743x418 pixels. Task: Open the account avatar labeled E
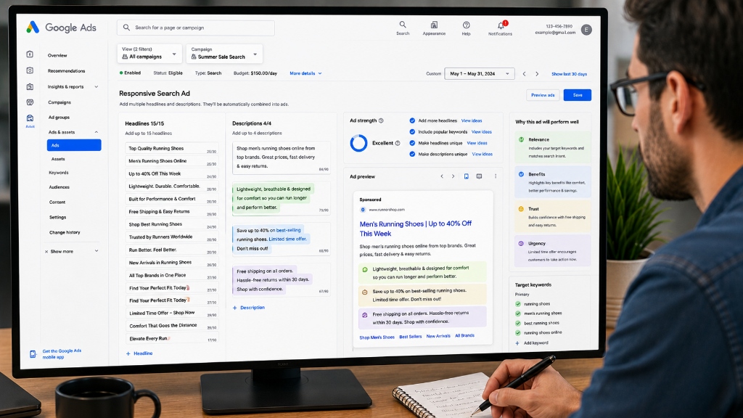(586, 30)
